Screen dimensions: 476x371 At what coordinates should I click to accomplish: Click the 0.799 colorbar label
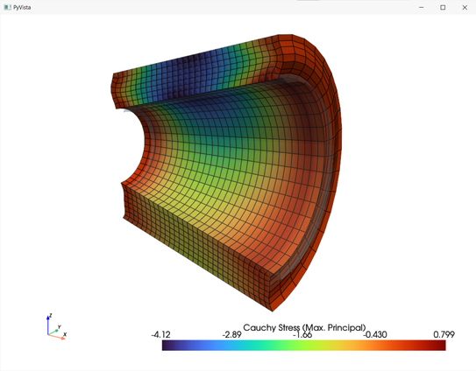(444, 334)
